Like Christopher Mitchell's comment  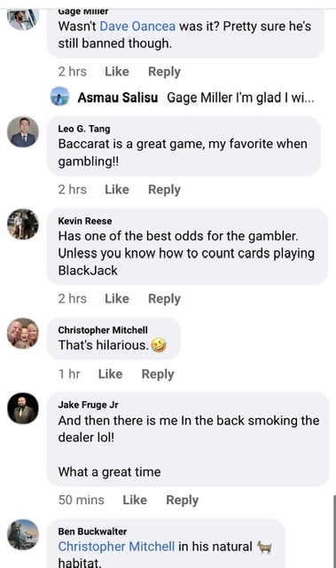click(x=110, y=374)
